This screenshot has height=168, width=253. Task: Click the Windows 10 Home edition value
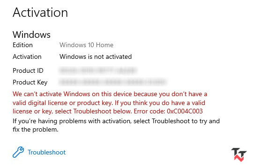pyautogui.click(x=86, y=45)
